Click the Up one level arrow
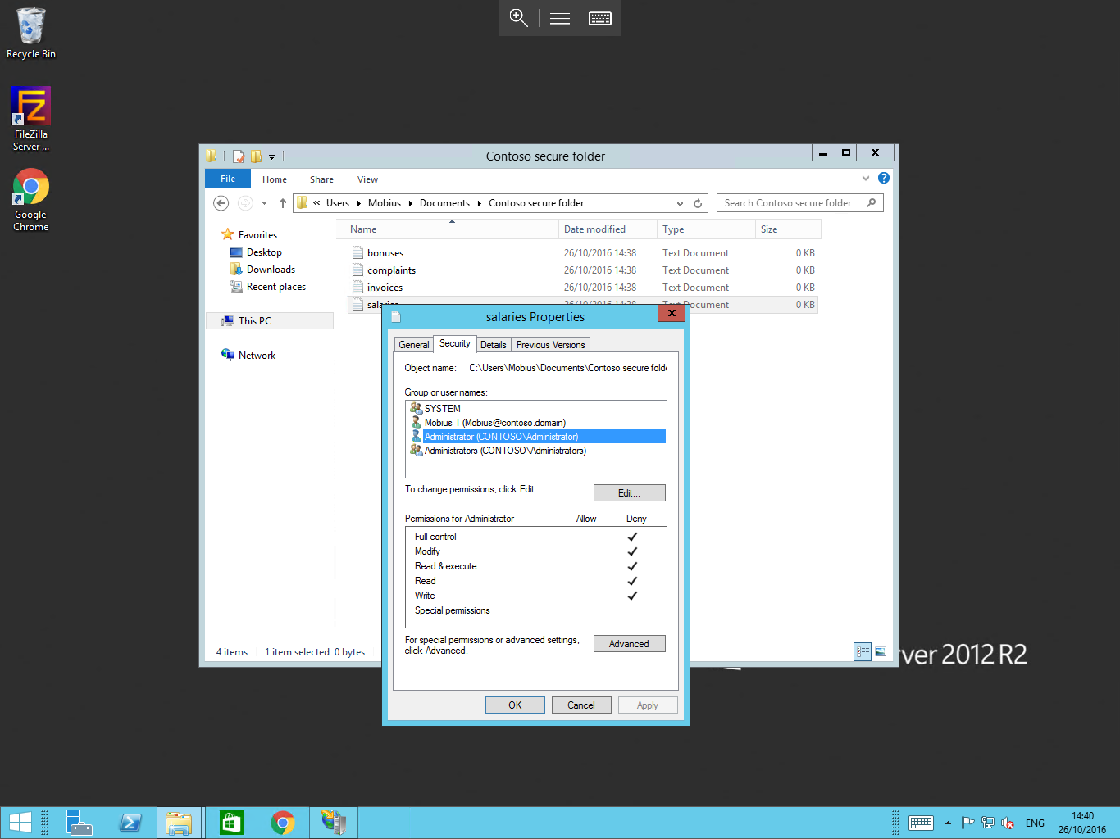The width and height of the screenshot is (1120, 839). pyautogui.click(x=282, y=203)
